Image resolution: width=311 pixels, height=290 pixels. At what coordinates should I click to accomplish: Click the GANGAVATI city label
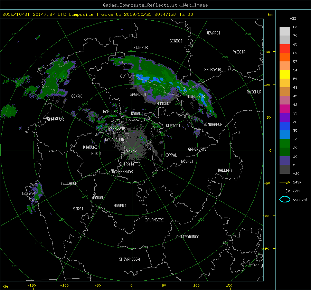pyautogui.click(x=197, y=149)
